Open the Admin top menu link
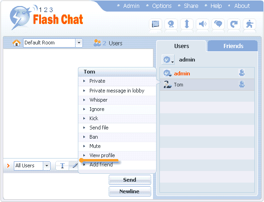 coord(131,6)
